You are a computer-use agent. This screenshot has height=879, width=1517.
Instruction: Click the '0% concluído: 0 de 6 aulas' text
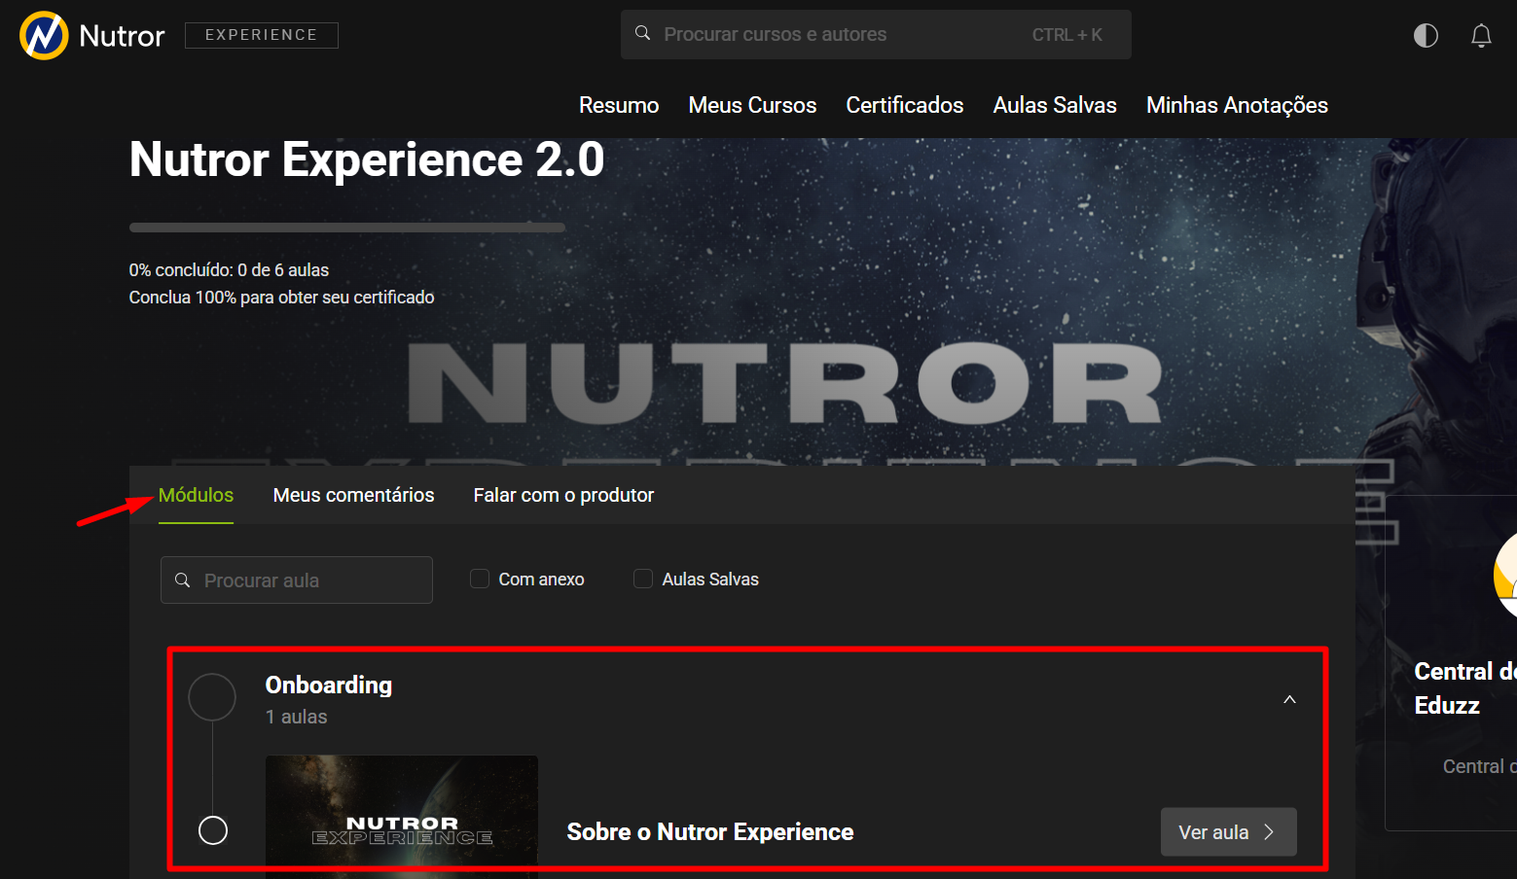pos(229,270)
